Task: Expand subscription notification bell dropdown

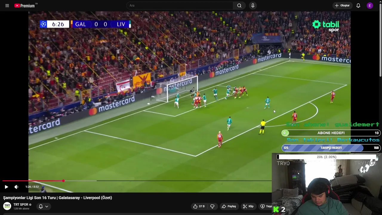Action: (44, 206)
